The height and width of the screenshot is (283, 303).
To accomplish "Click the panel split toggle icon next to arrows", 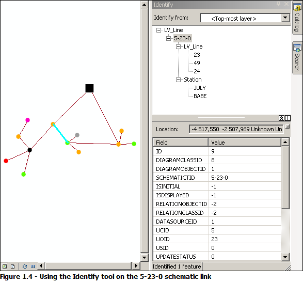I will (x=288, y=118).
